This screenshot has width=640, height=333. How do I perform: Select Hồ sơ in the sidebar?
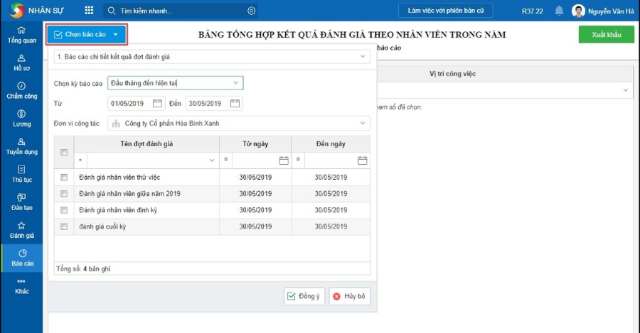pos(21,62)
